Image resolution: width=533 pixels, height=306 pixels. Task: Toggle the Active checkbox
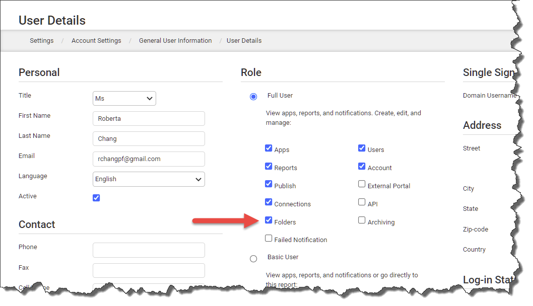point(97,198)
